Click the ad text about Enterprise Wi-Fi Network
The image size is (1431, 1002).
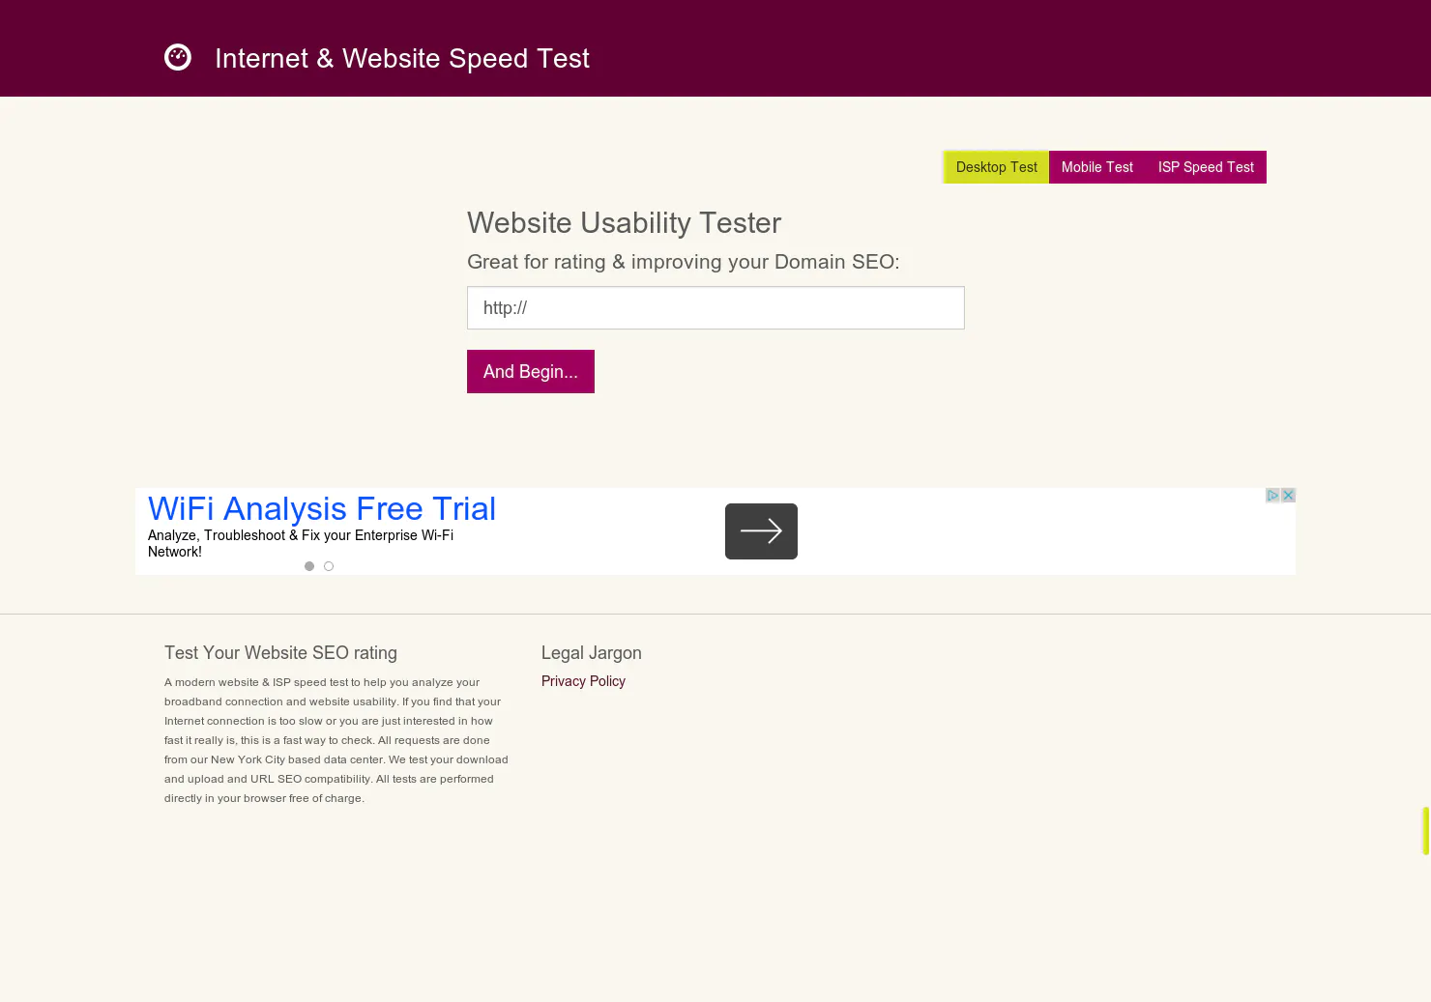(301, 543)
